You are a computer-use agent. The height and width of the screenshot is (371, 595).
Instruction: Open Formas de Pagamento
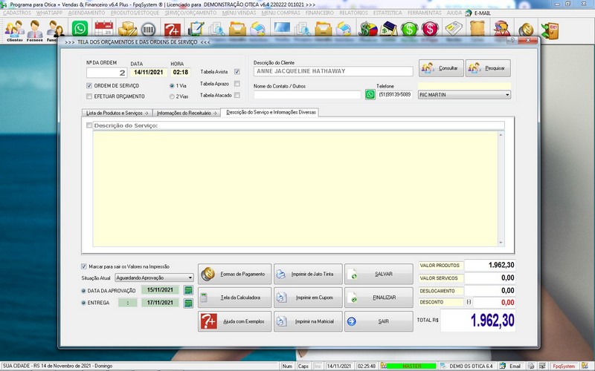[x=234, y=274]
